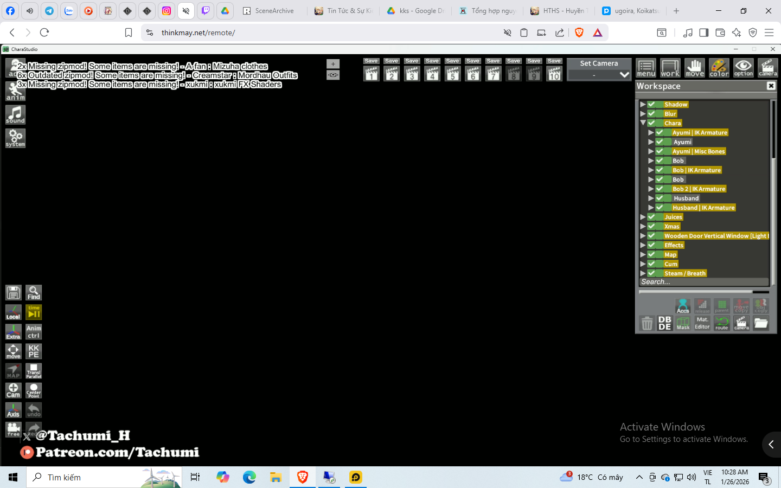
Task: Select Ayumi | Misc Bones in workspace
Action: pyautogui.click(x=699, y=151)
